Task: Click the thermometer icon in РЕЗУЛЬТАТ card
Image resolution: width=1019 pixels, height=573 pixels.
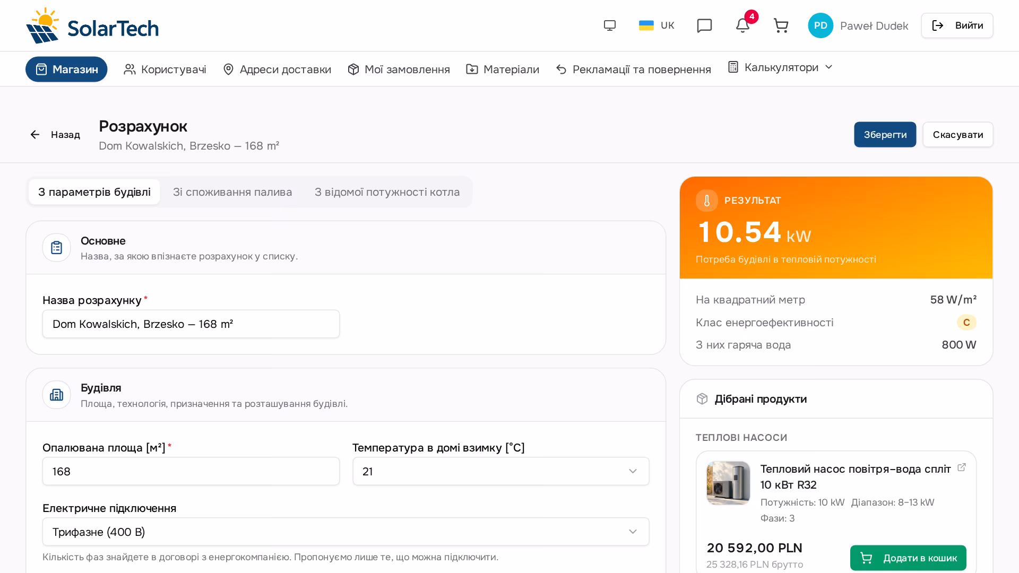Action: [x=707, y=201]
